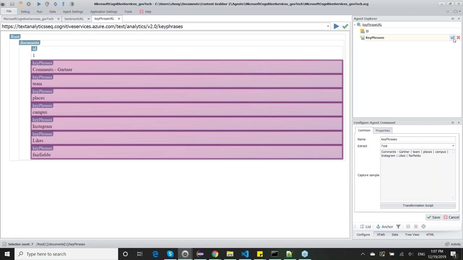Viewport: 463px width, 260px height.
Task: Switch to the HTML tab
Action: [430, 235]
